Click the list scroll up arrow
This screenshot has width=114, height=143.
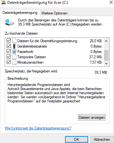[106, 41]
